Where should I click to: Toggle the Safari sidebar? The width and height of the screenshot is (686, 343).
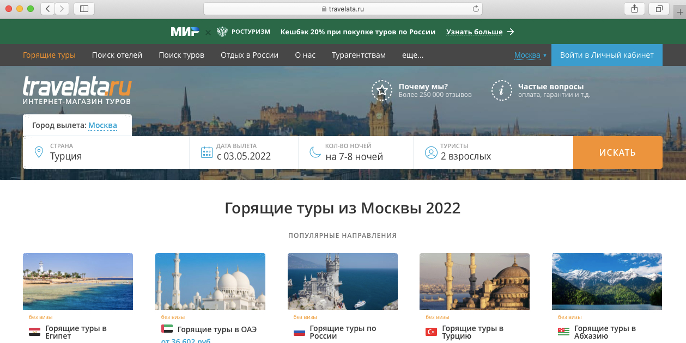tap(84, 9)
